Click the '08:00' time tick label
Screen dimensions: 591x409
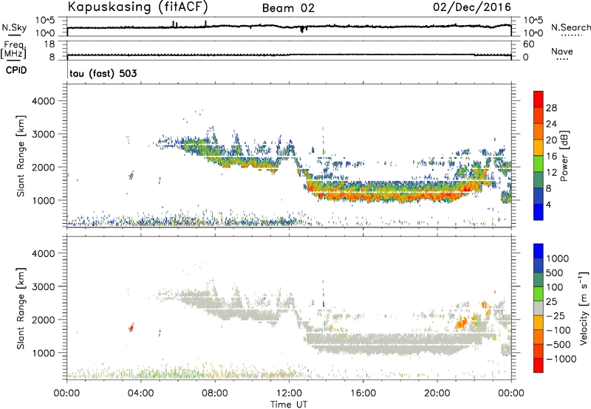pos(215,393)
